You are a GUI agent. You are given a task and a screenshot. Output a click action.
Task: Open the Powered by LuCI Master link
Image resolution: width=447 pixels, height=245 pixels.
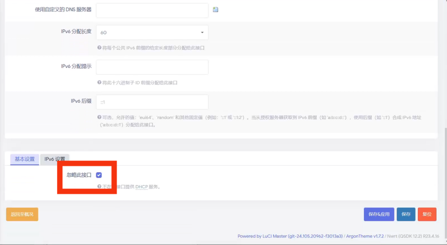290,236
